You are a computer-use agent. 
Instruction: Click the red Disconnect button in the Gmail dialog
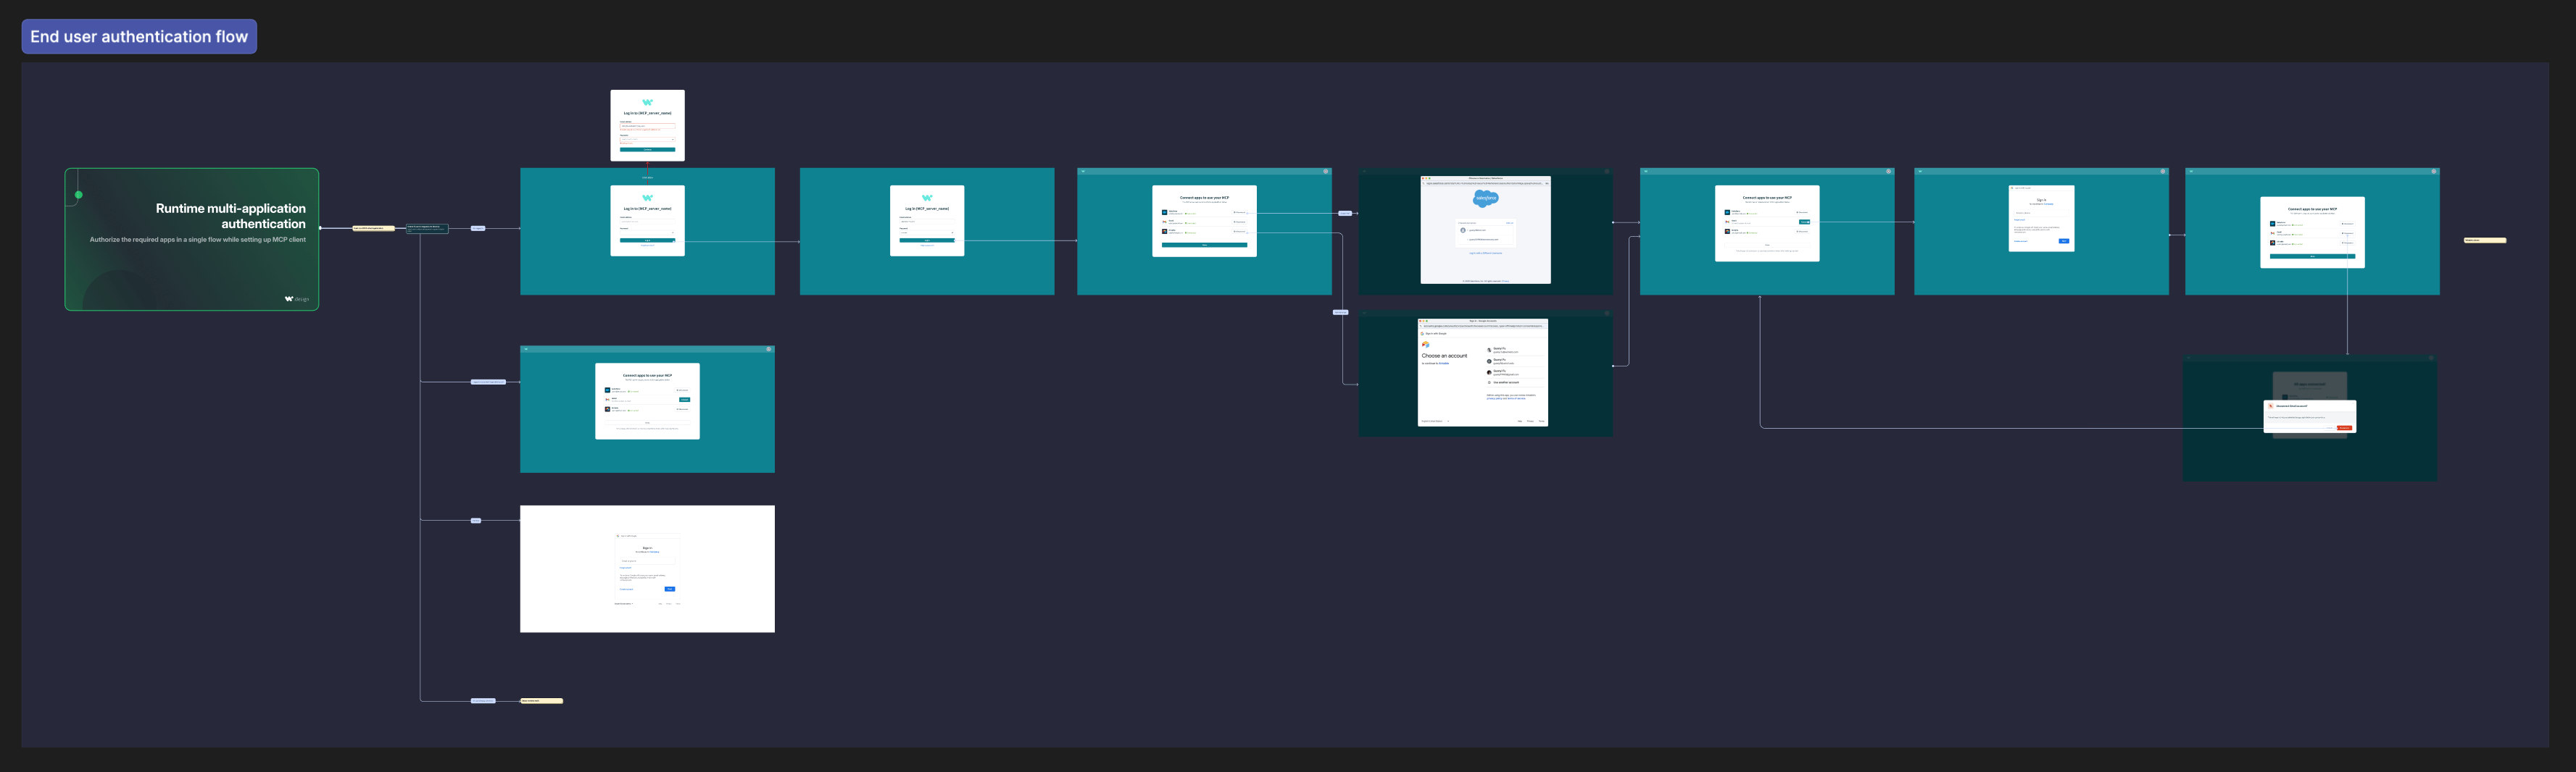(2344, 427)
